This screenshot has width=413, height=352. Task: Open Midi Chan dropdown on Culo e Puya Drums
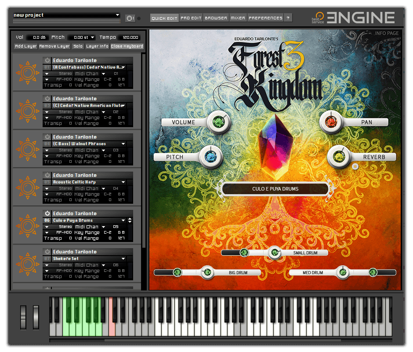(104, 227)
